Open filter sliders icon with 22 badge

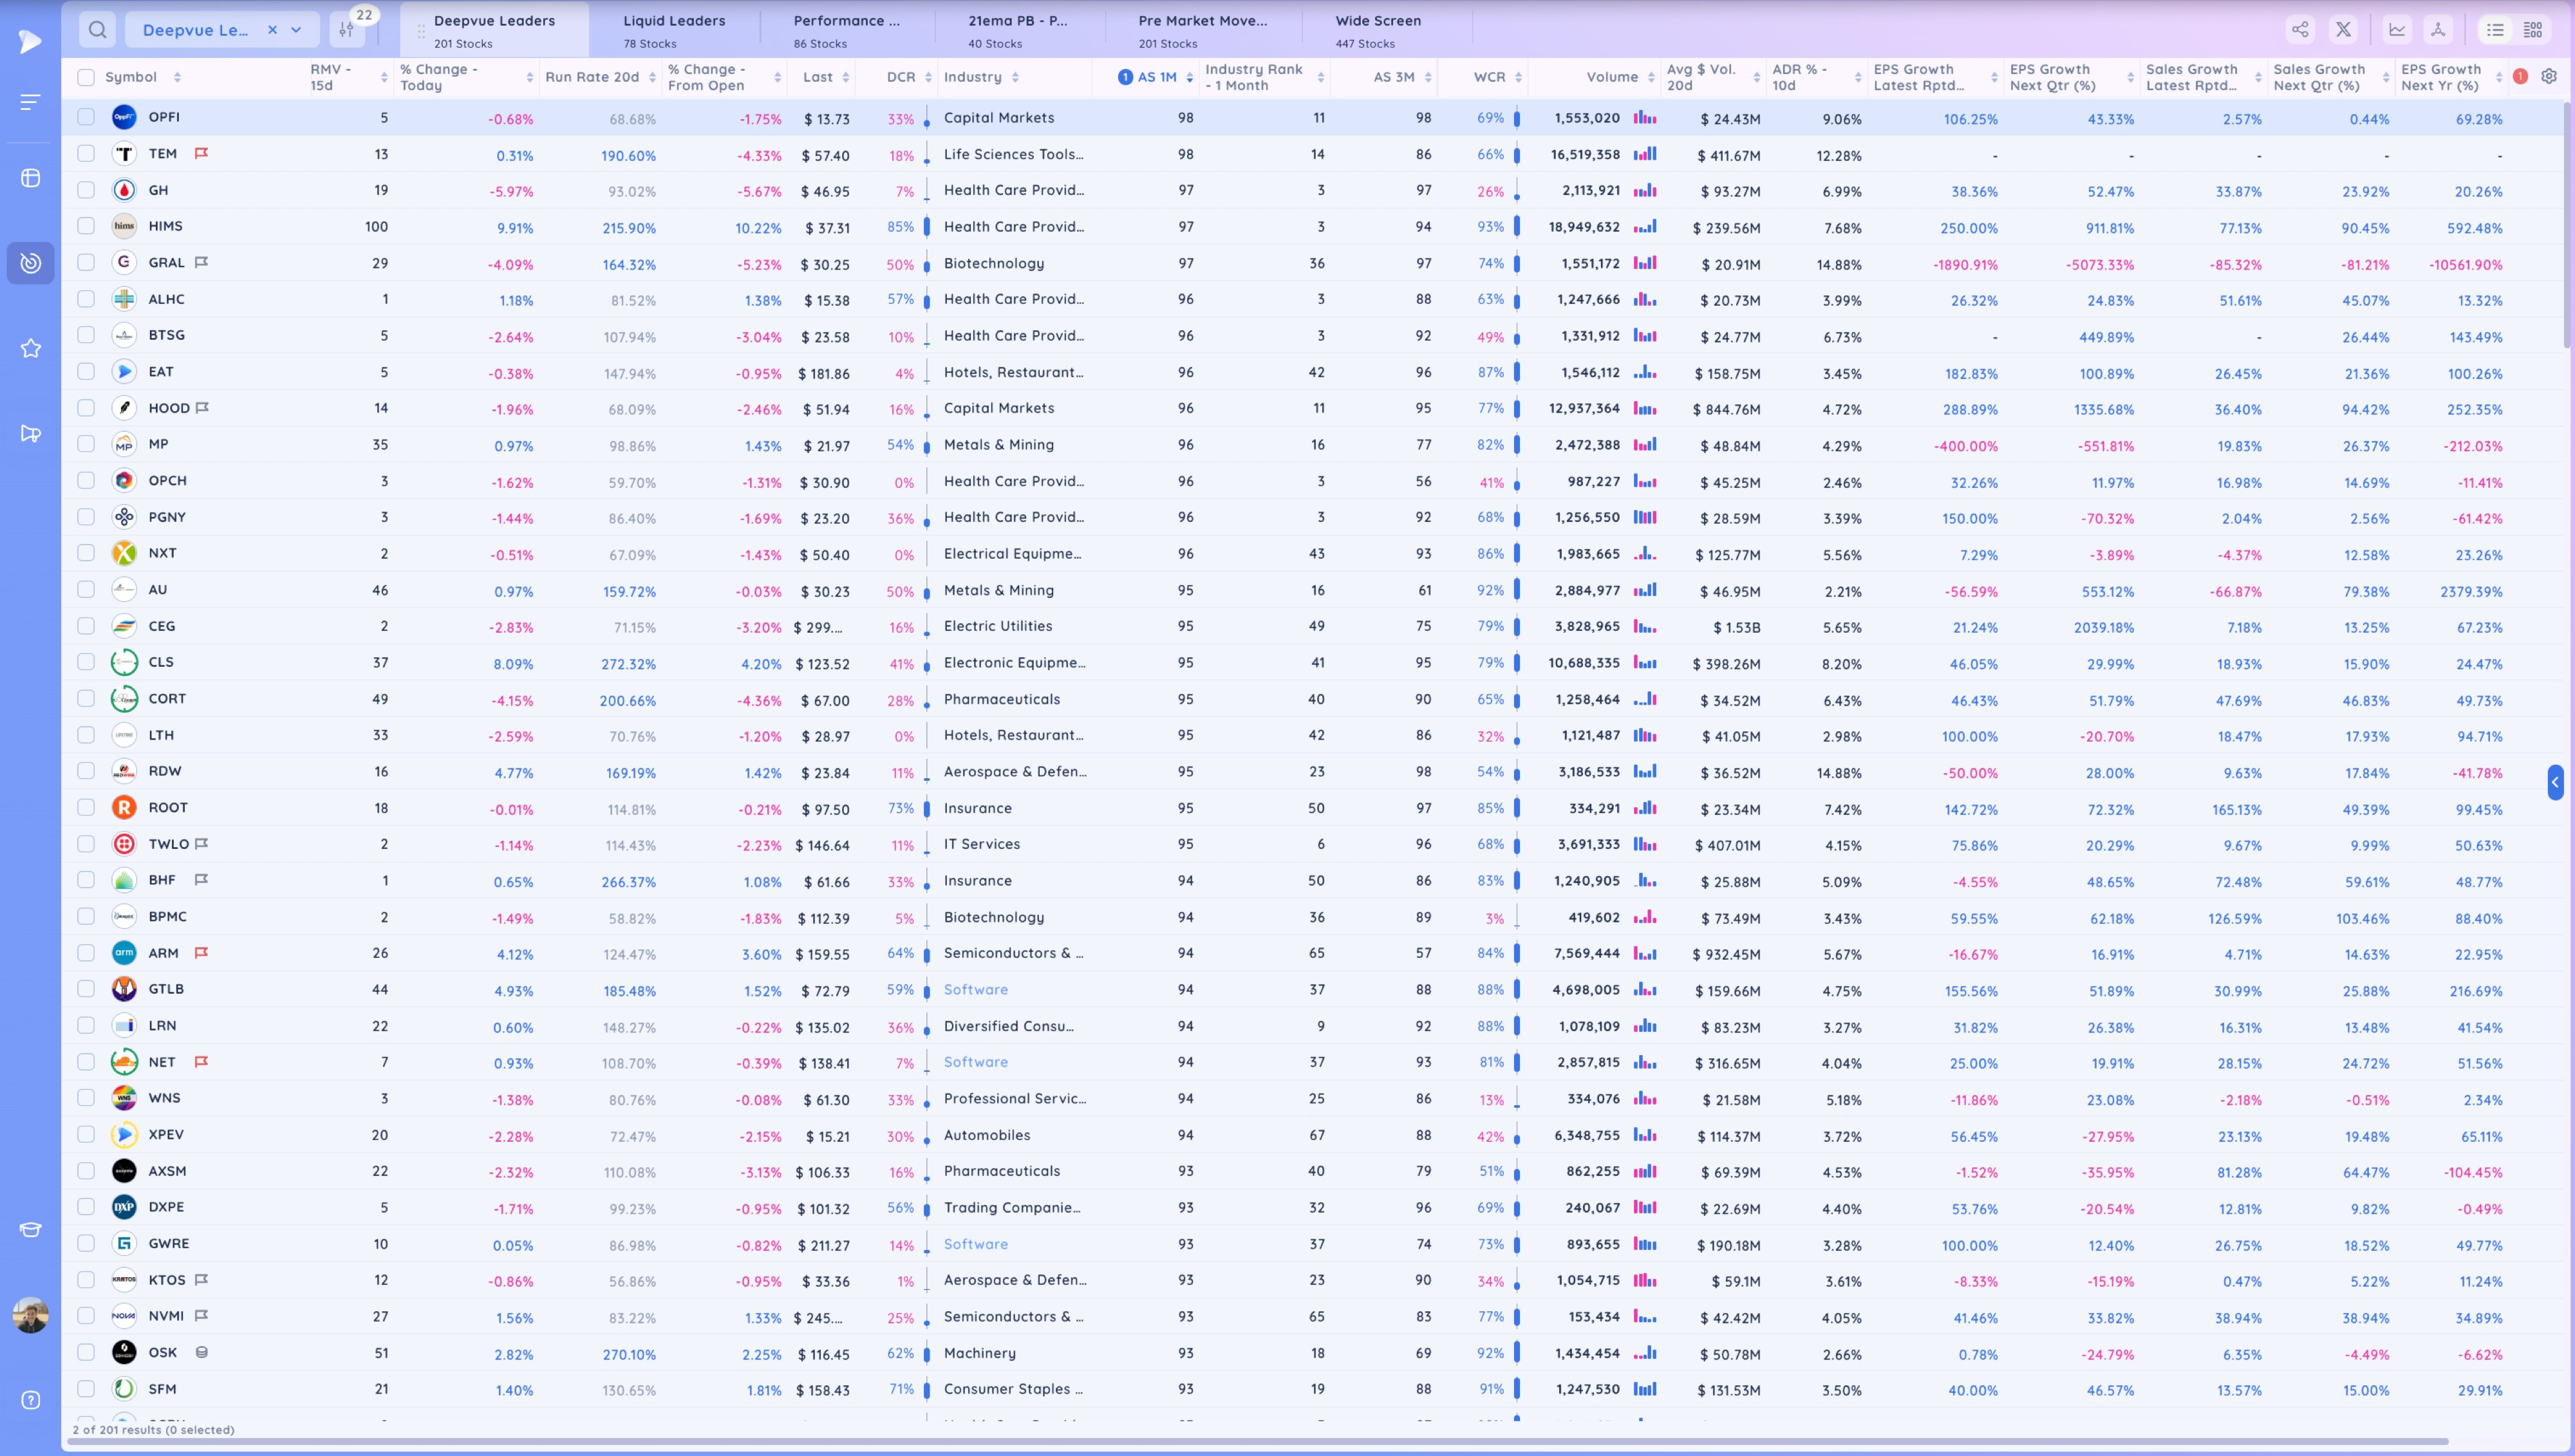(x=347, y=30)
